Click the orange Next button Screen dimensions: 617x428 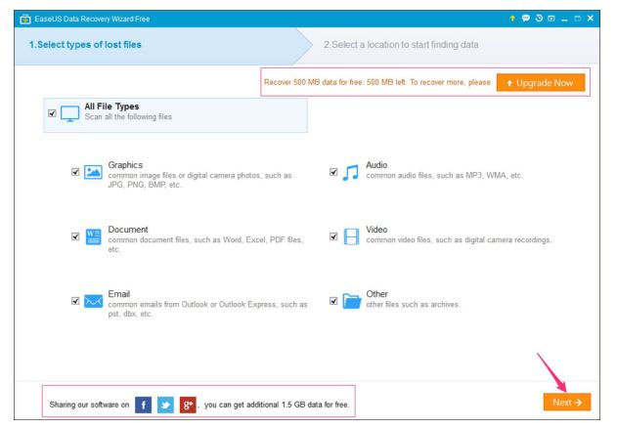pyautogui.click(x=567, y=402)
